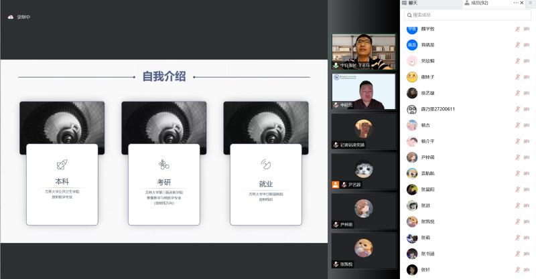Select member 尹梓萌 in the list
This screenshot has height=279, width=536.
[x=427, y=157]
